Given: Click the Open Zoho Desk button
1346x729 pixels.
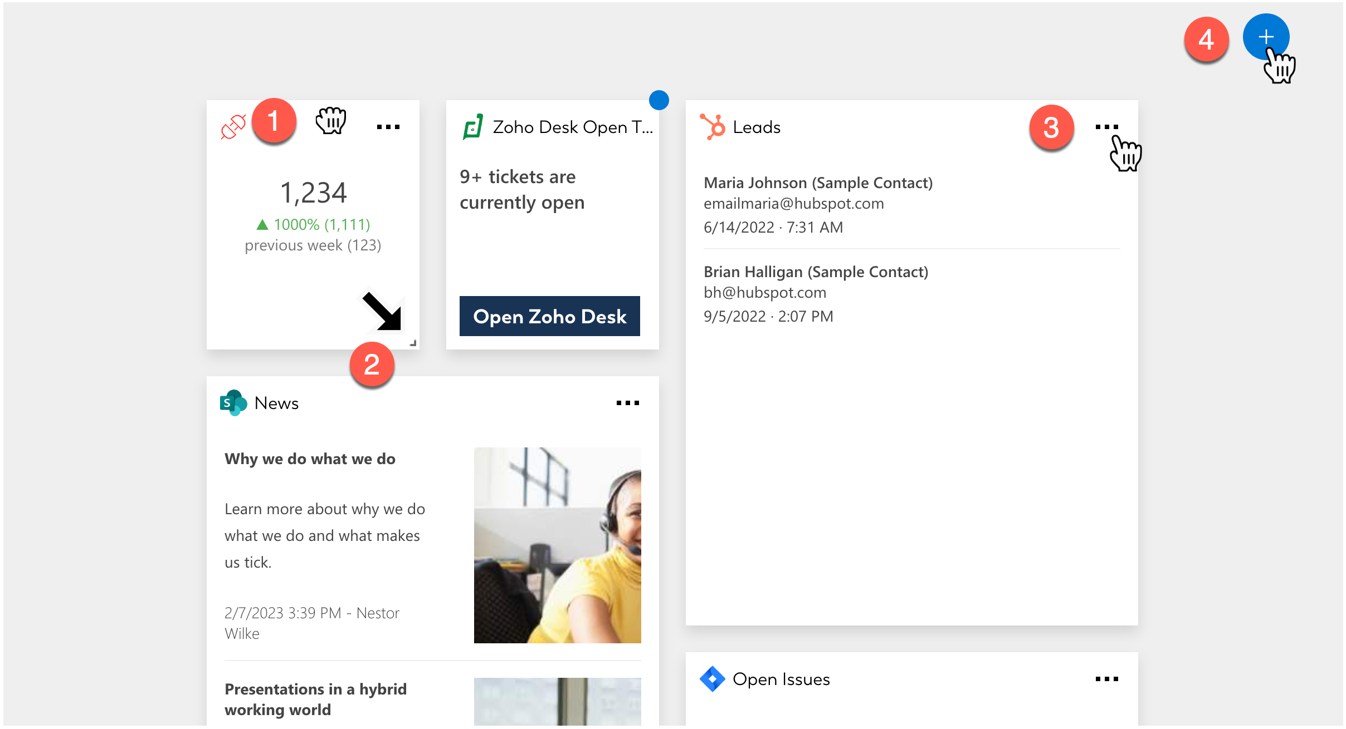Looking at the screenshot, I should [549, 316].
